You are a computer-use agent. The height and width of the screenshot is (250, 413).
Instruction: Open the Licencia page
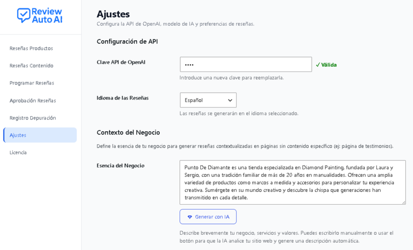18,153
